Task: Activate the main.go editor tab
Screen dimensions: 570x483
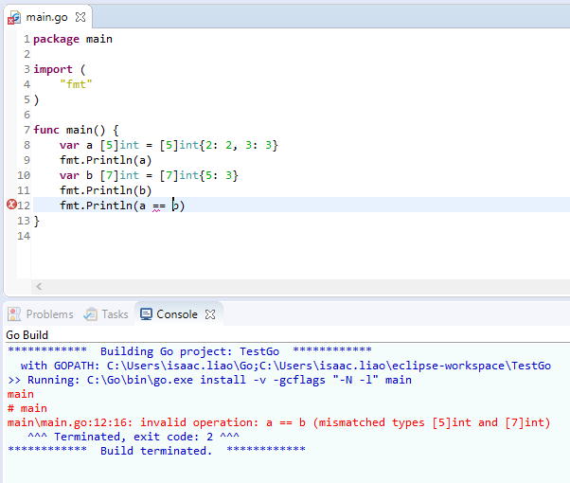Action: coord(47,17)
